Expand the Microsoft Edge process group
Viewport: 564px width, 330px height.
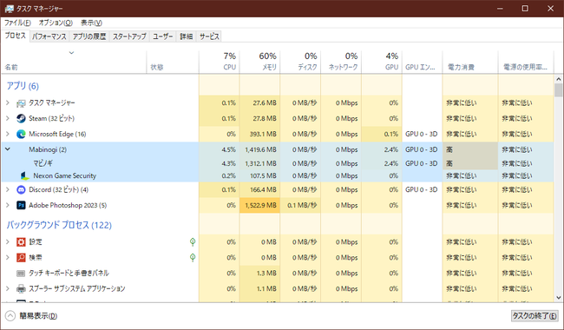click(8, 134)
